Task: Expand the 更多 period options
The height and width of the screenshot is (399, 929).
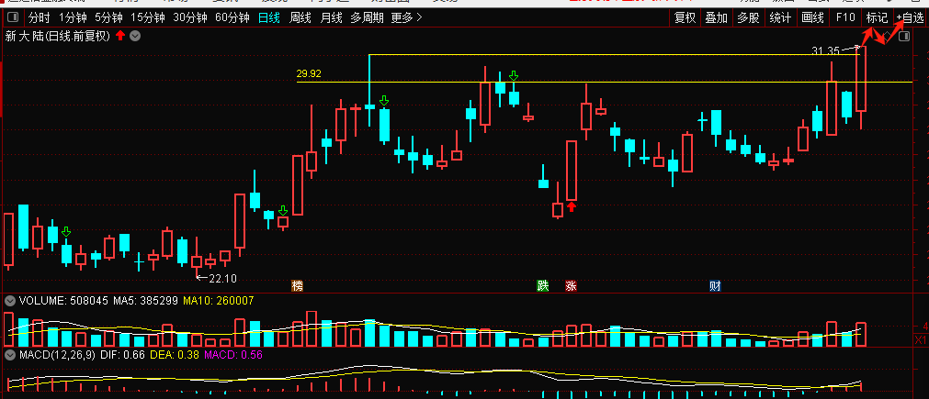Action: tap(407, 17)
